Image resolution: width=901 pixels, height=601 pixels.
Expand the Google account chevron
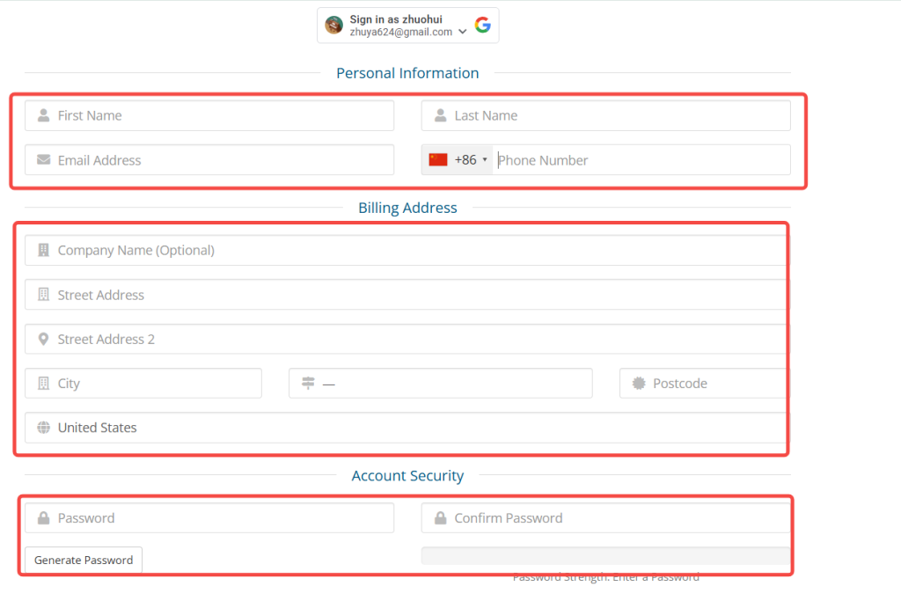pos(463,32)
